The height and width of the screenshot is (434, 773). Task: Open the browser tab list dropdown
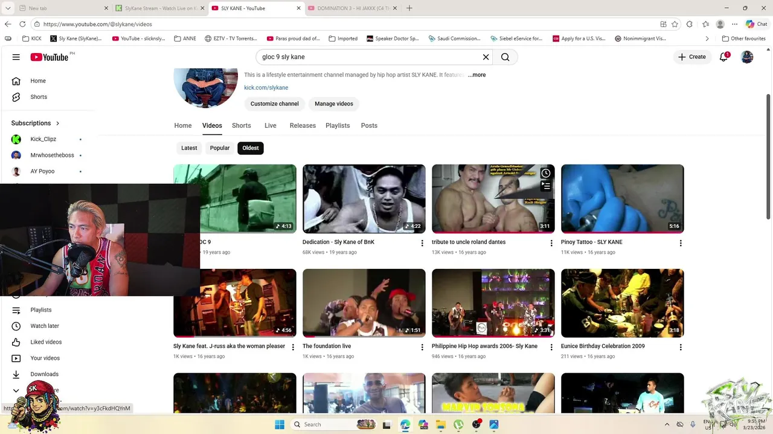coord(7,8)
